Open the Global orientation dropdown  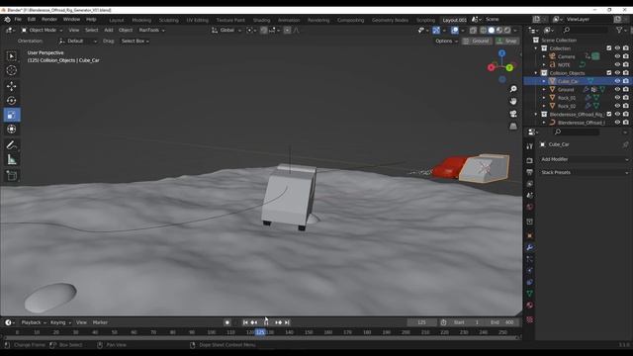pos(226,30)
